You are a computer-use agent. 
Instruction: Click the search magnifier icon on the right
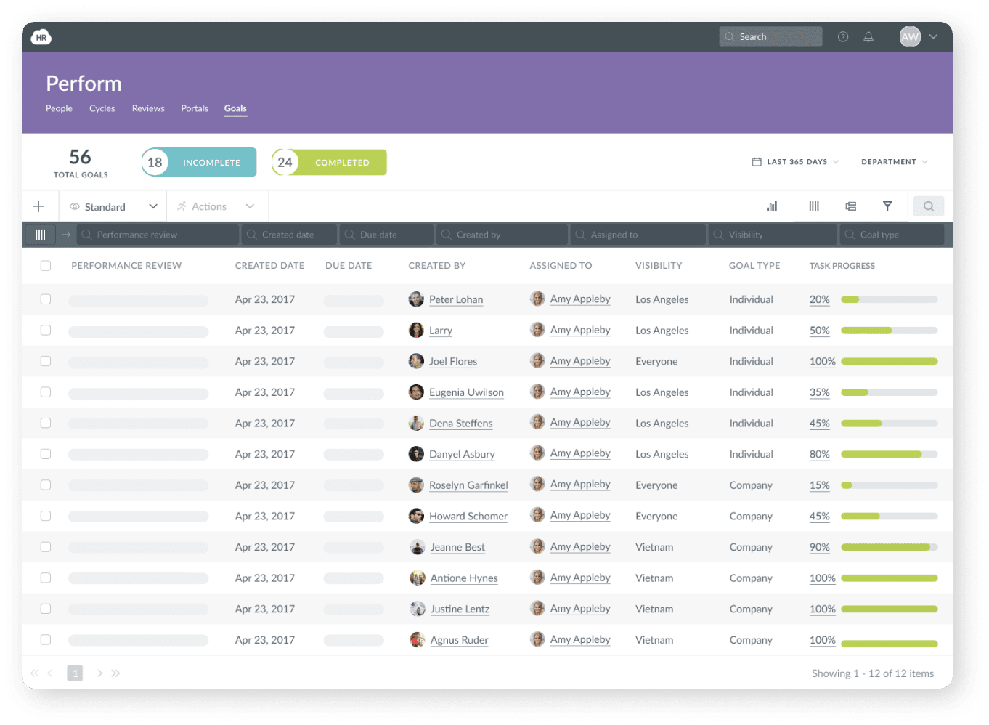coord(928,206)
